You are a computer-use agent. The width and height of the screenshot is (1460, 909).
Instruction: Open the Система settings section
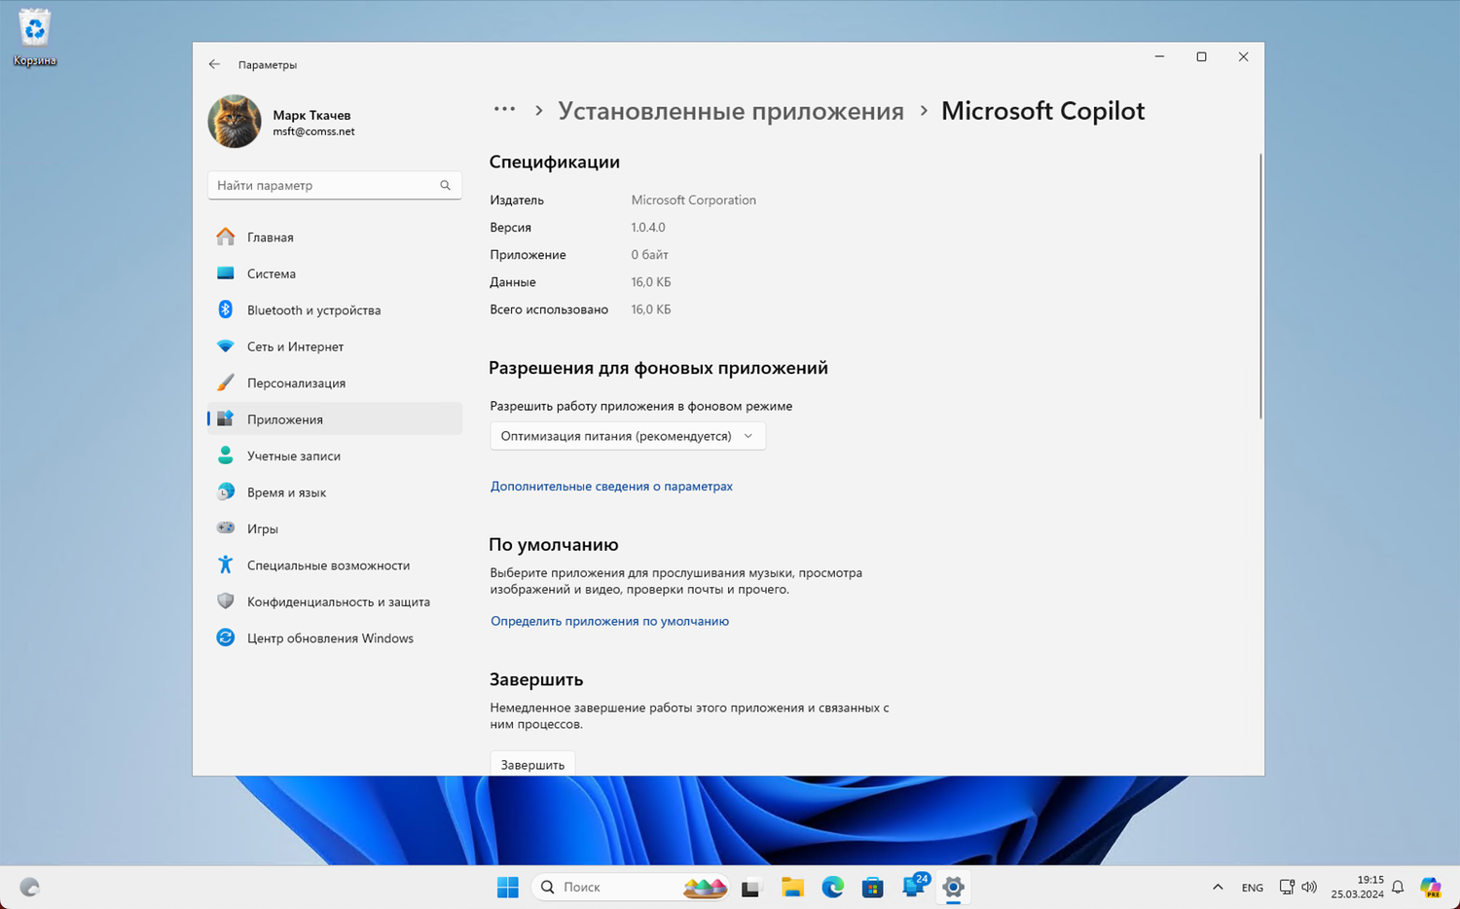point(335,273)
